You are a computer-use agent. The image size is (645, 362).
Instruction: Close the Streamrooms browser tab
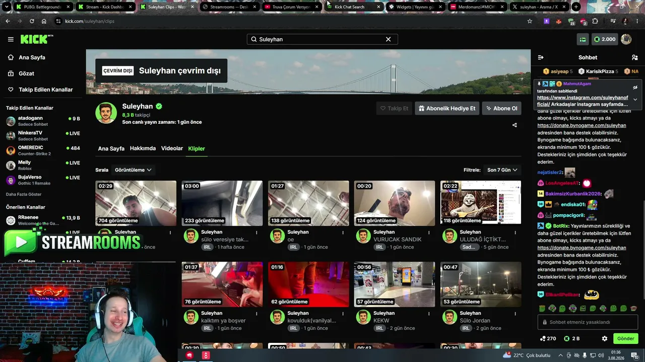(x=254, y=7)
